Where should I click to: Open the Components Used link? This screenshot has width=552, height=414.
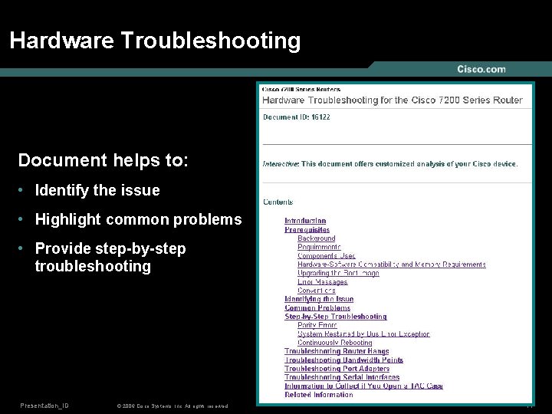(327, 255)
